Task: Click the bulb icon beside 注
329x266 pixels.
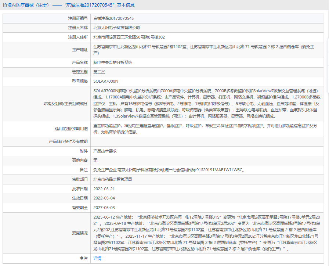Action: (82, 258)
